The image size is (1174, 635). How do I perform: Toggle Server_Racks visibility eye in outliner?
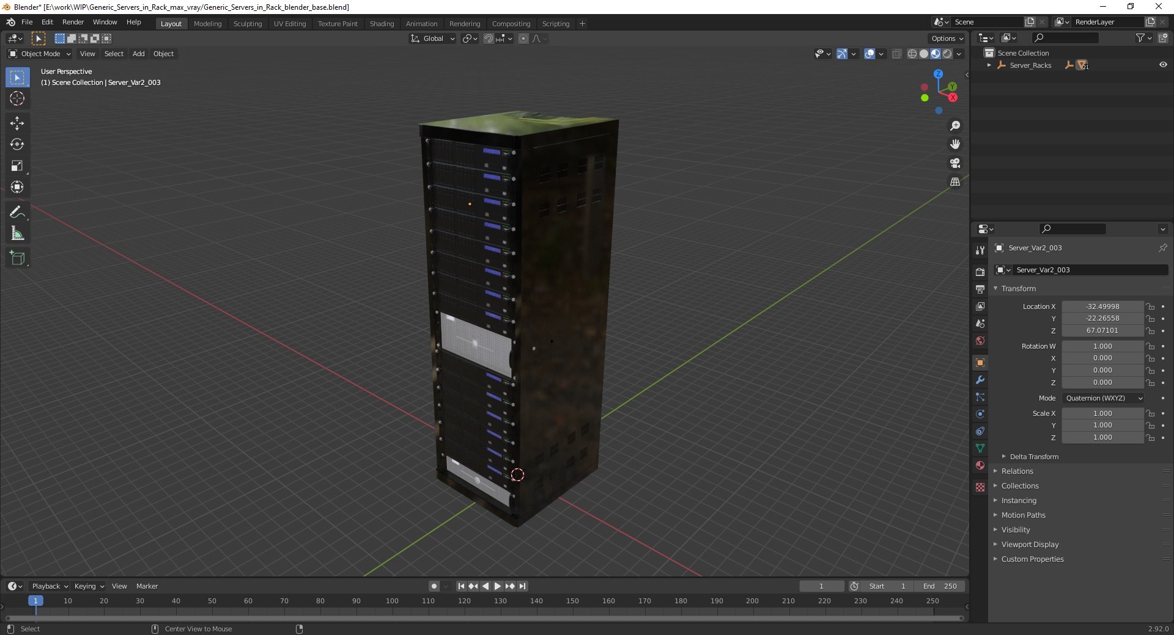click(1162, 65)
